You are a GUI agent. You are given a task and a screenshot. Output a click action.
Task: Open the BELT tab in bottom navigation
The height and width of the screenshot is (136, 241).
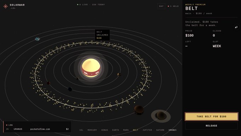coord(135,130)
